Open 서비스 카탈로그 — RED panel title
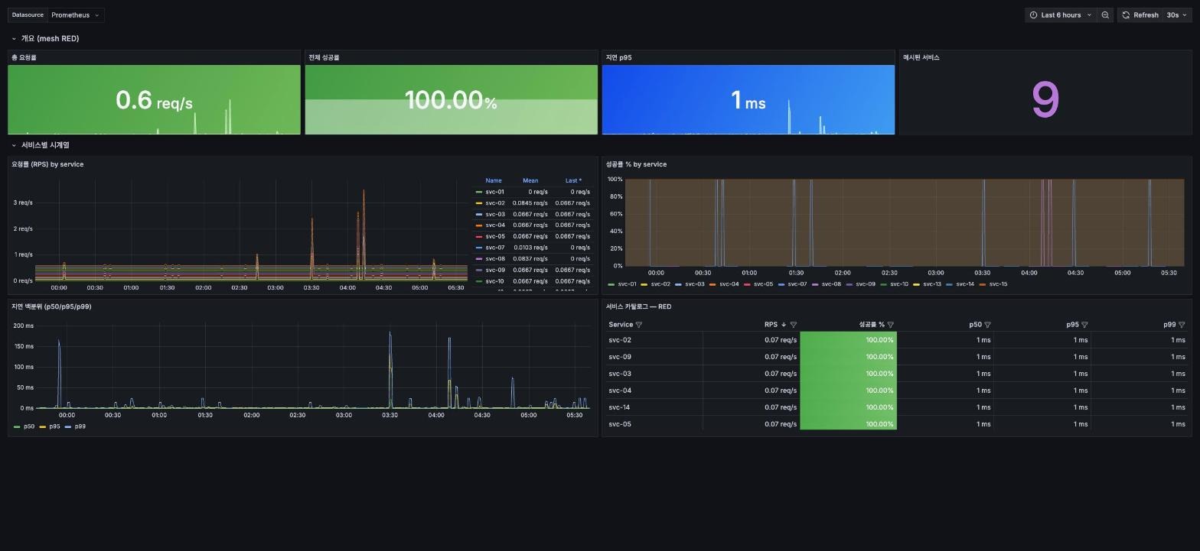 (638, 306)
